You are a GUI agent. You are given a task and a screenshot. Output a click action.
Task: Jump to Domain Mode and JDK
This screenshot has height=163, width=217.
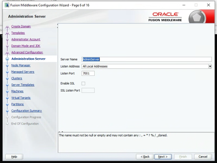[26, 46]
